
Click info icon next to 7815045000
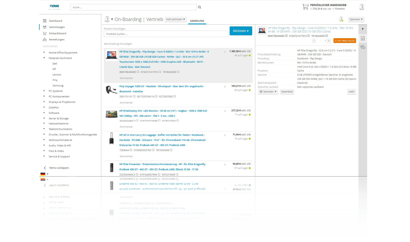(171, 150)
